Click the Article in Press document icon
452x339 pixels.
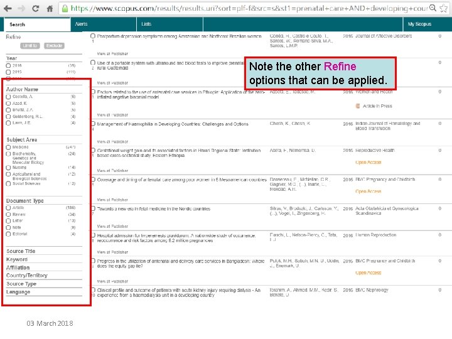pos(358,106)
